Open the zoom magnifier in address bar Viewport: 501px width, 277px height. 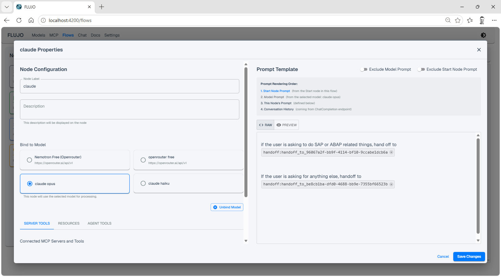tap(448, 20)
